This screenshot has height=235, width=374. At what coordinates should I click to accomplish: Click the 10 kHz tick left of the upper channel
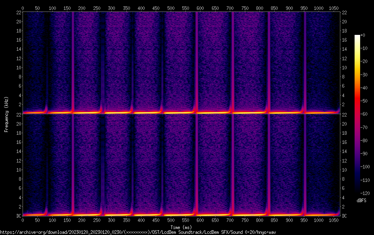point(17,67)
